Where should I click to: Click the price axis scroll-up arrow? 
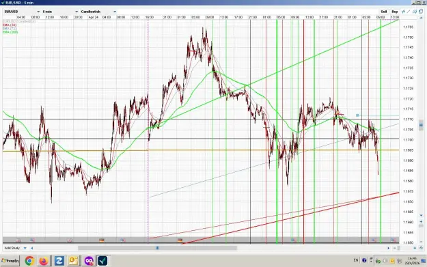[x=421, y=18]
